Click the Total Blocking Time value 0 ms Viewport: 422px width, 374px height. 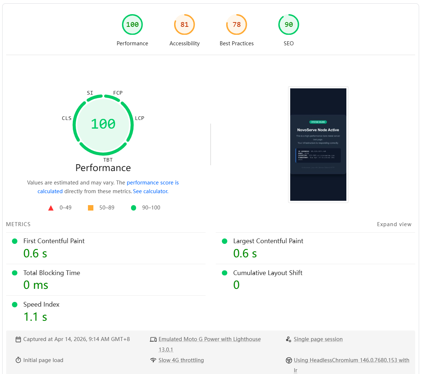click(36, 285)
